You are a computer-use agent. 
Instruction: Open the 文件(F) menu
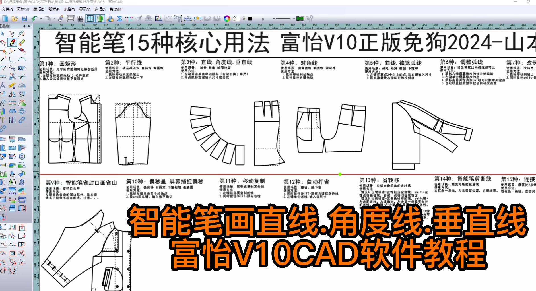pos(7,9)
